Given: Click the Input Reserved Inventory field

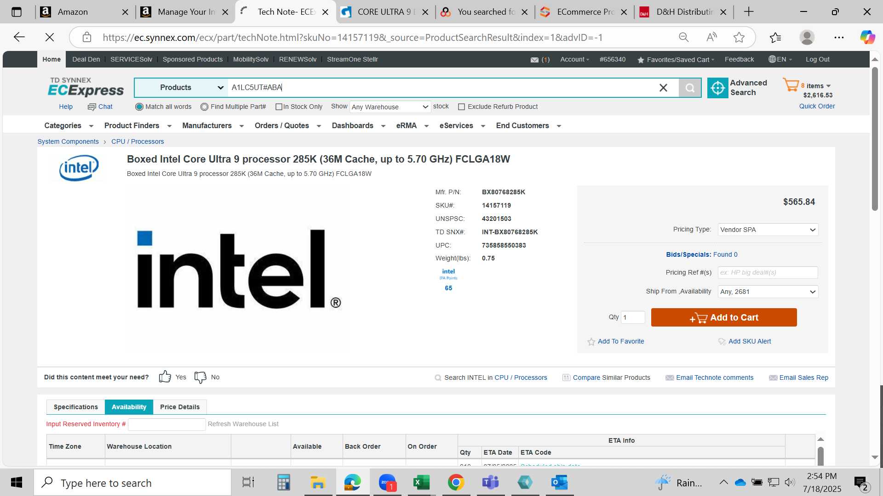Looking at the screenshot, I should click(x=166, y=424).
